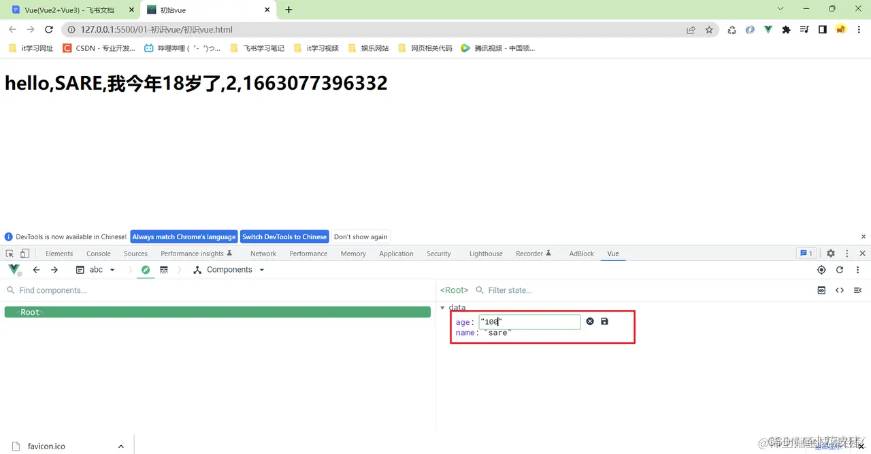This screenshot has height=454, width=871.
Task: Open the tab search chevron in title bar
Action: (780, 9)
